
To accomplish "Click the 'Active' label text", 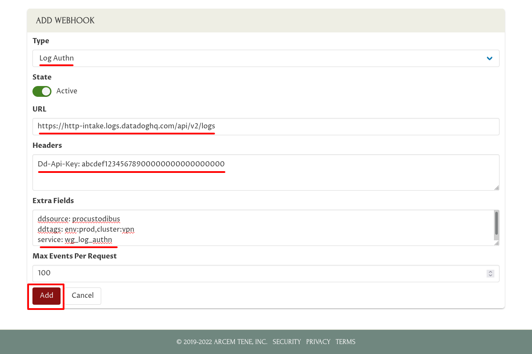I will 67,91.
